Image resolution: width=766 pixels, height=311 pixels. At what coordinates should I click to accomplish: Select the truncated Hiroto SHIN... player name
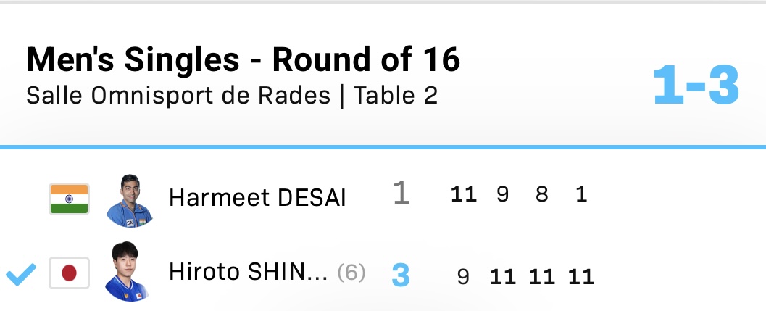pos(249,273)
